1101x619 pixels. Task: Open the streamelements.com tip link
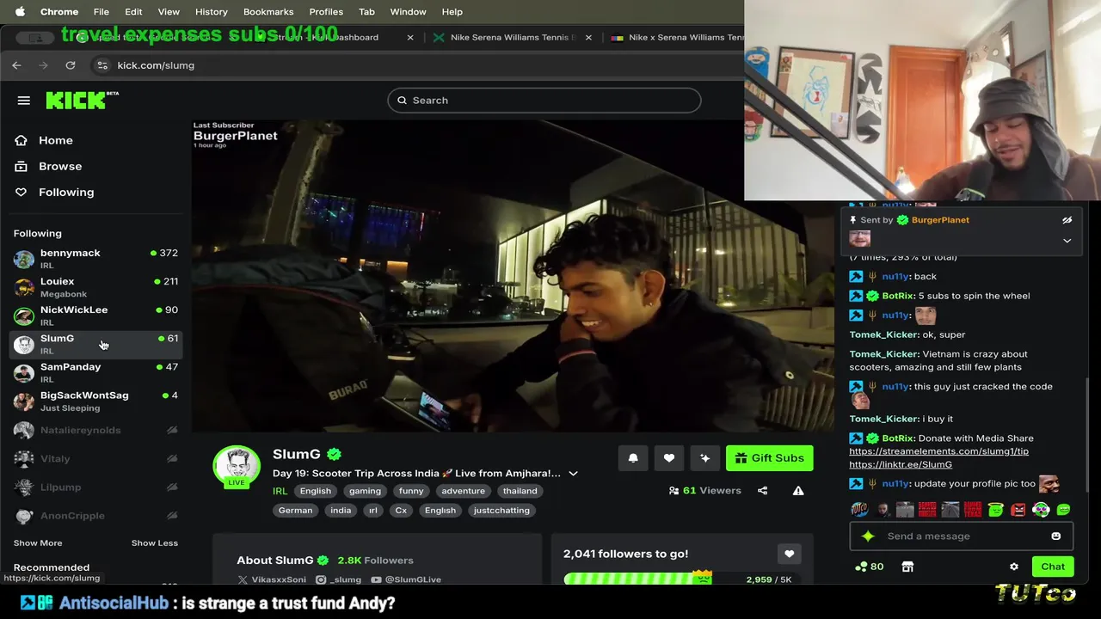[x=938, y=451]
